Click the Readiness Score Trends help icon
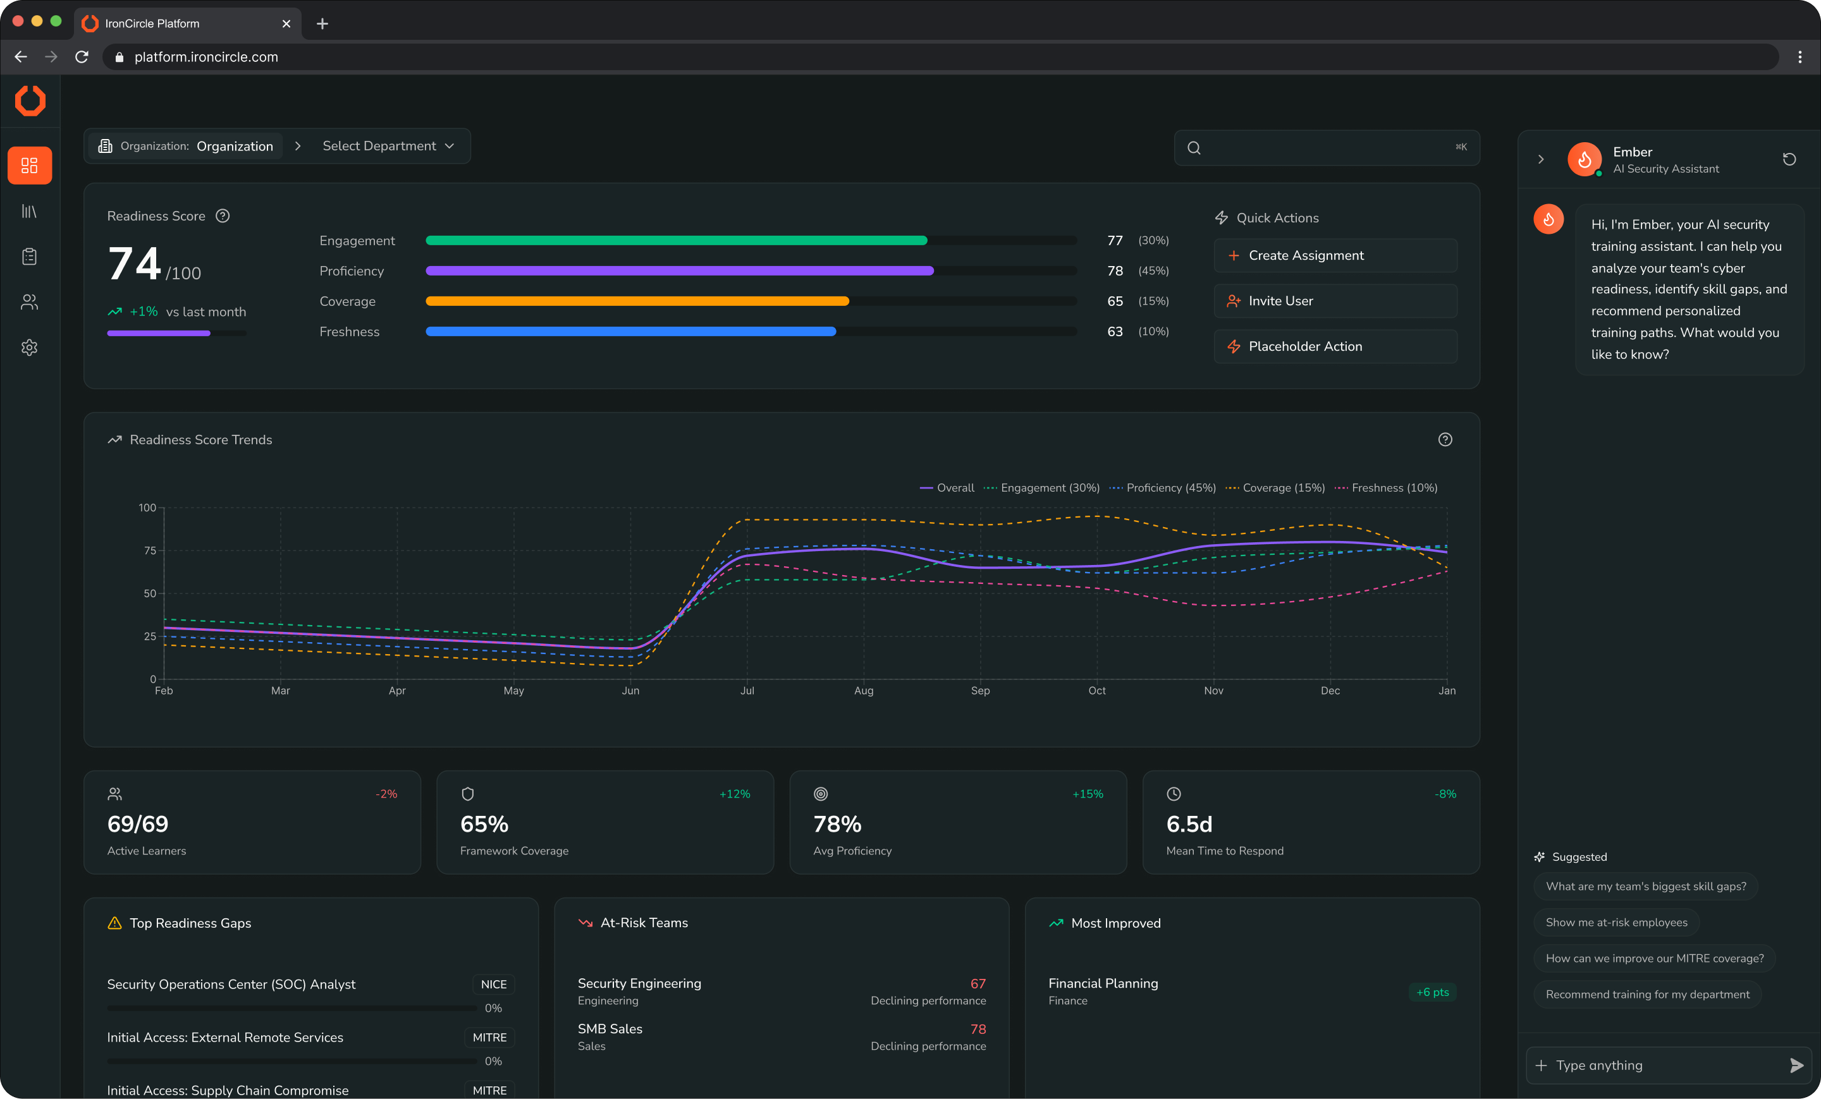Screen dimensions: 1821x1099 pyautogui.click(x=1445, y=439)
